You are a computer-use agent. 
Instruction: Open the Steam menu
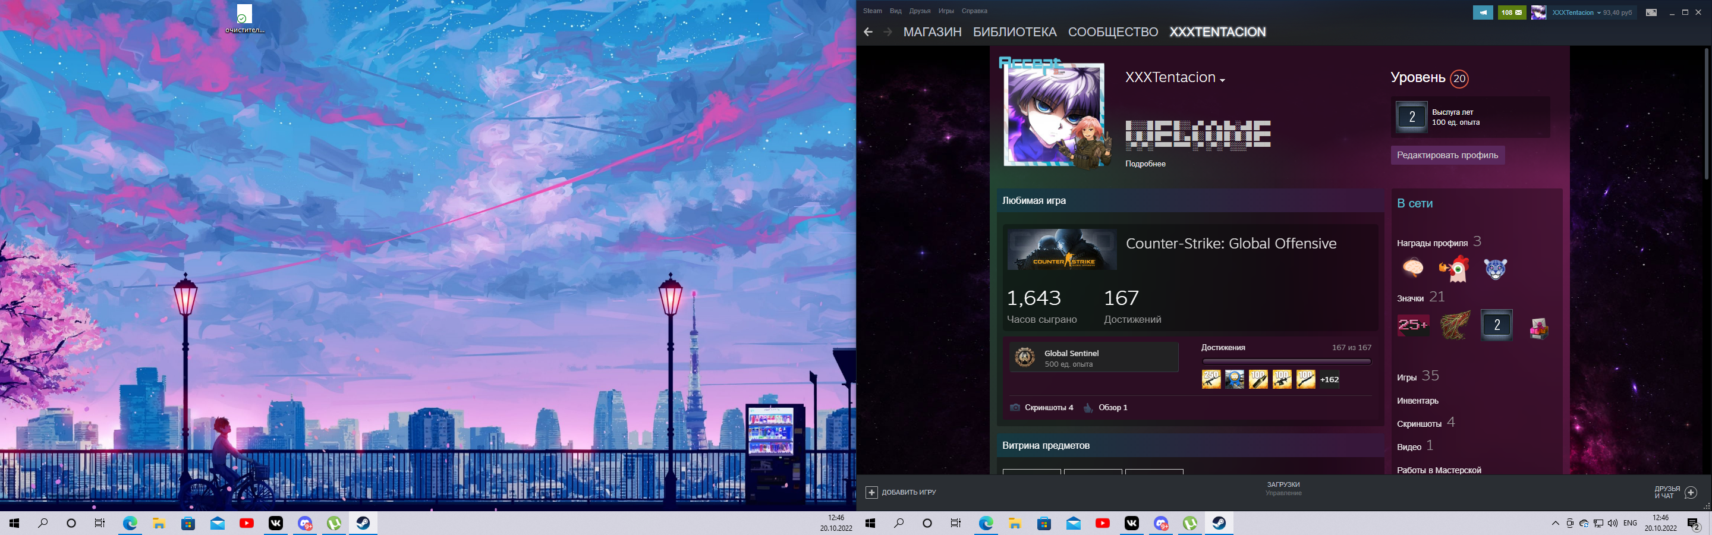coord(873,11)
